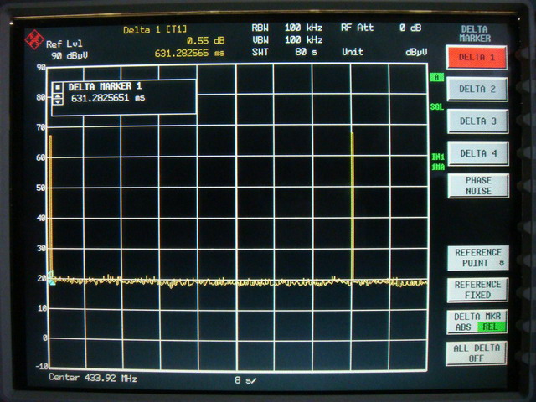This screenshot has height=402, width=536.
Task: Turn on DELTA 3 marker
Action: point(477,121)
